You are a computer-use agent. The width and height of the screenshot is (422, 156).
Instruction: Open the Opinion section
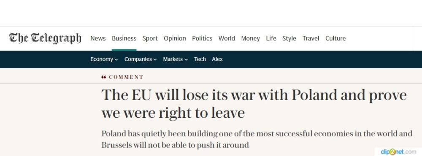(x=175, y=38)
